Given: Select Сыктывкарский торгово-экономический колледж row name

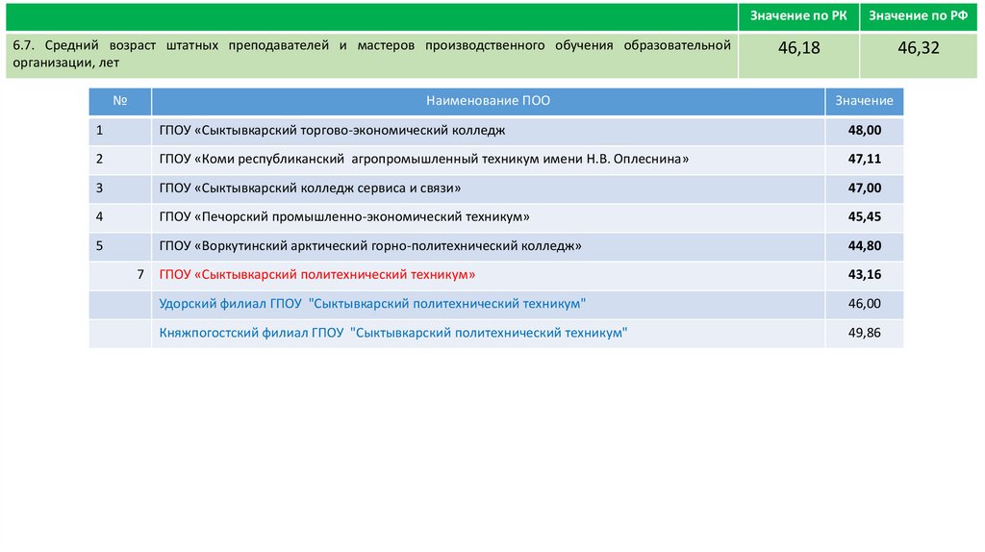Looking at the screenshot, I should click(x=332, y=130).
